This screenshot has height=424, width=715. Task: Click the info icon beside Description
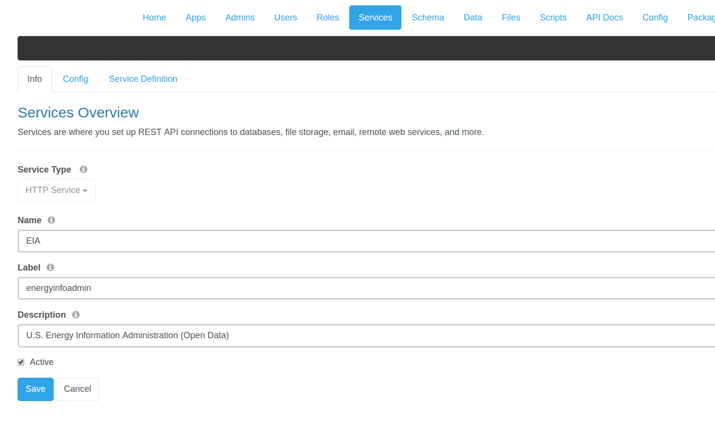pos(76,314)
